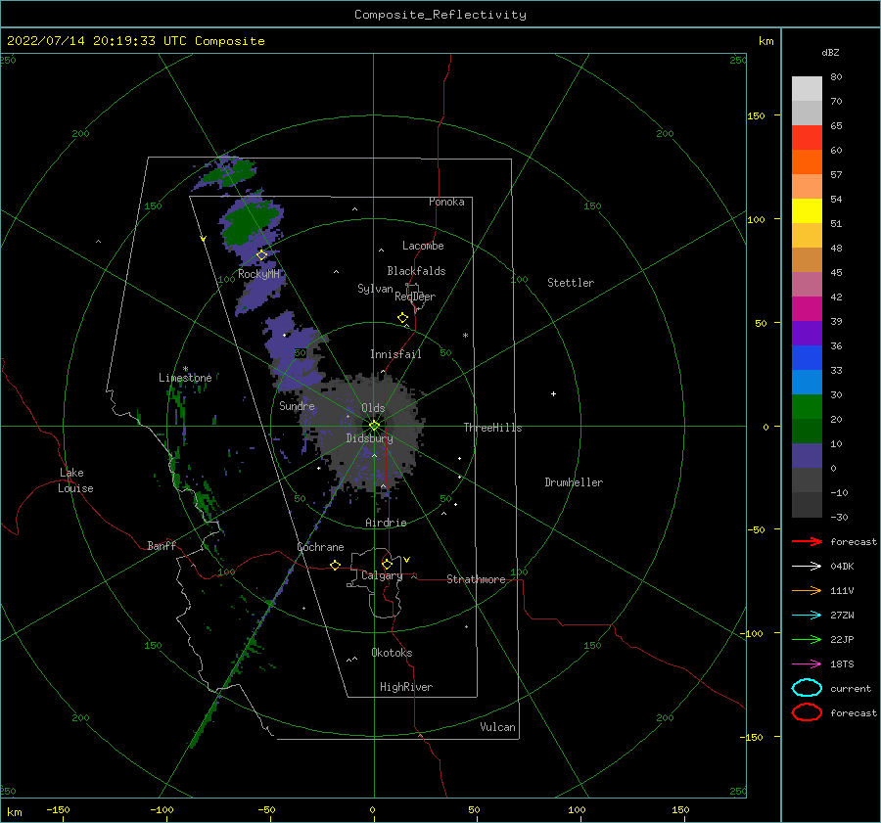Image resolution: width=881 pixels, height=823 pixels.
Task: Select the red forecast ellipse icon
Action: pyautogui.click(x=807, y=712)
